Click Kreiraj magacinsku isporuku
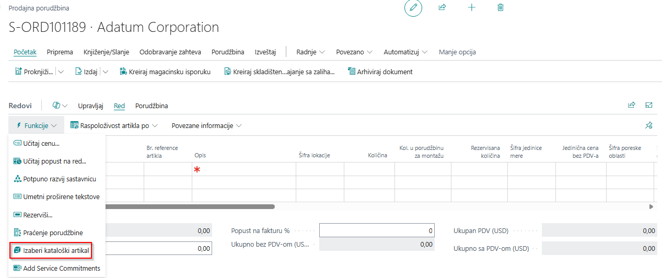Image resolution: width=662 pixels, height=278 pixels. click(165, 72)
